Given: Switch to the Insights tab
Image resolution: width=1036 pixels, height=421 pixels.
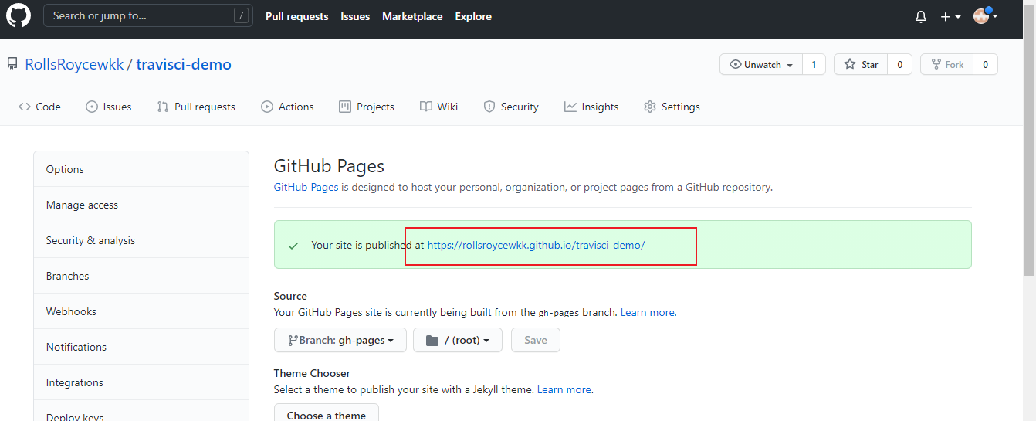Looking at the screenshot, I should 591,107.
